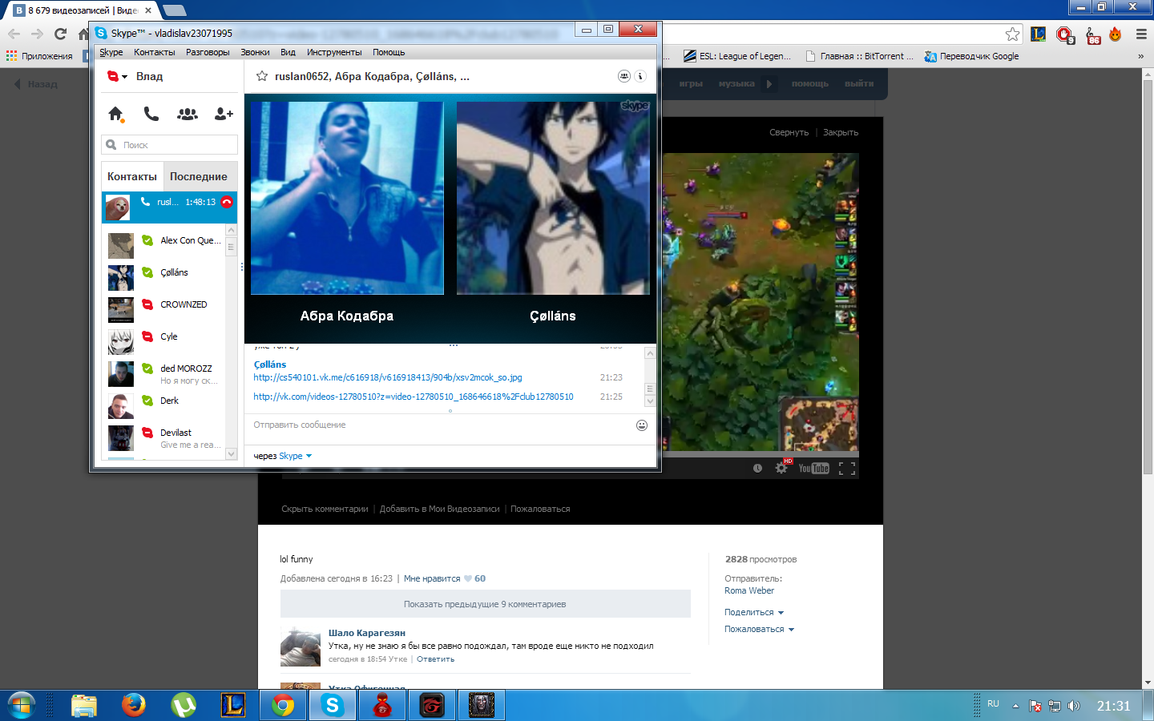Click Добавить в Мои Видеозаписи

pos(439,509)
